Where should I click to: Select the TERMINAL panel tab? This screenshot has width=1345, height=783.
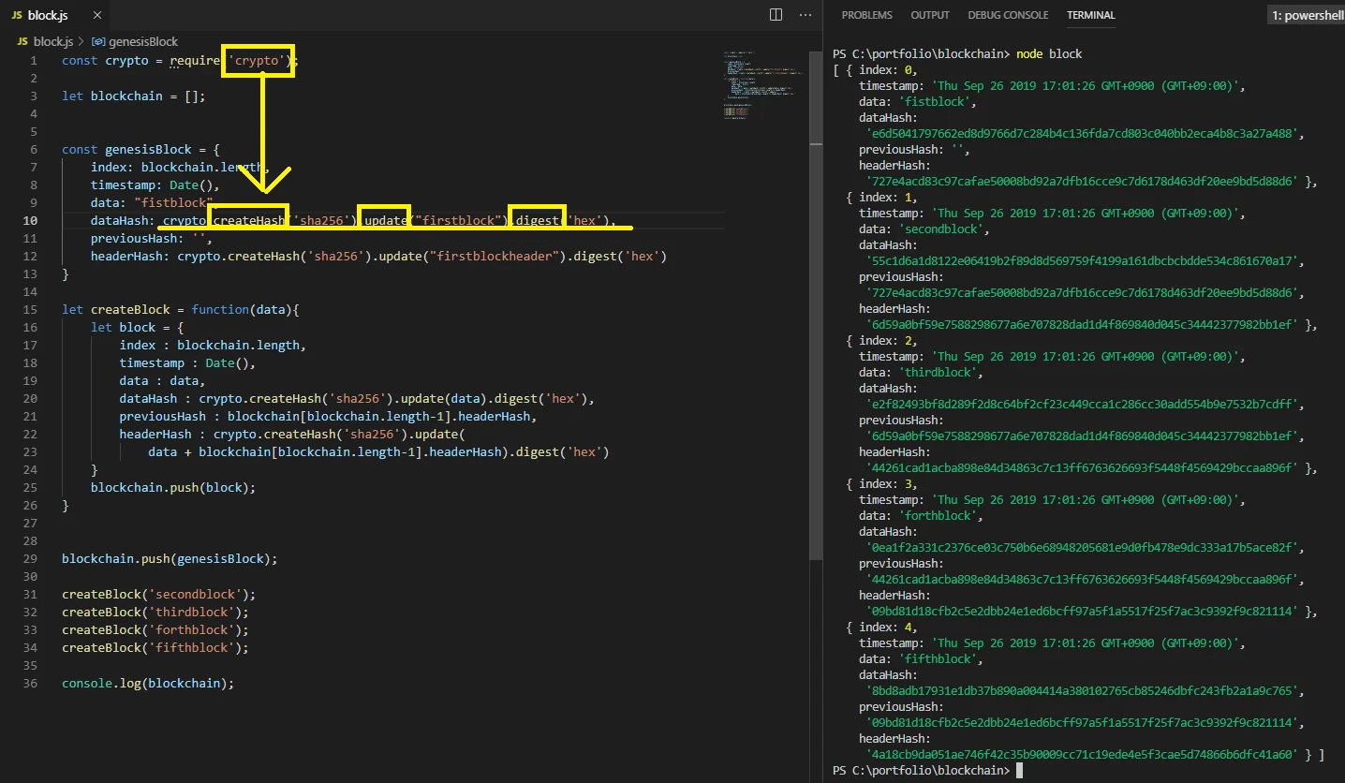click(x=1090, y=15)
